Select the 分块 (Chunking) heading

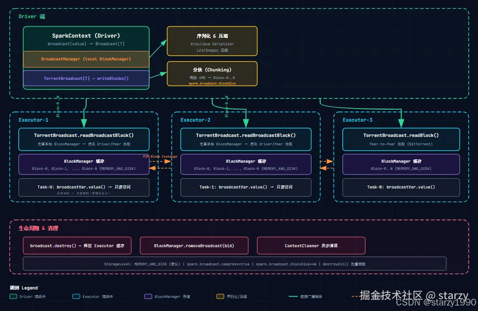pyautogui.click(x=212, y=70)
